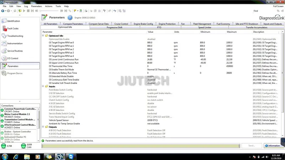Switch to Compare Server Data tab
This screenshot has width=285, height=160.
(x=99, y=24)
